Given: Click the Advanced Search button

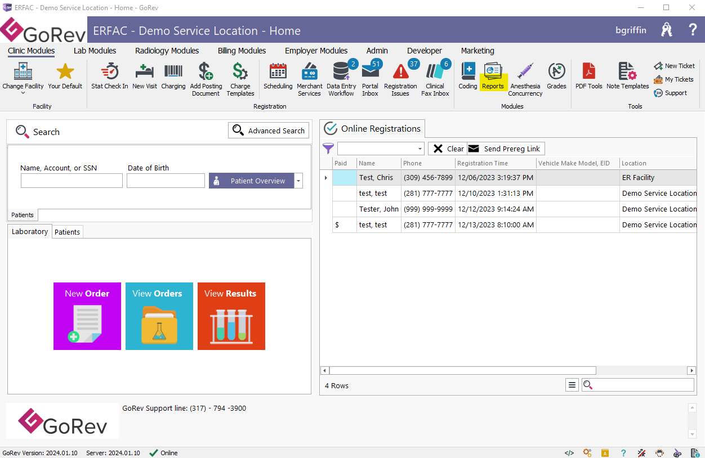Looking at the screenshot, I should point(269,131).
